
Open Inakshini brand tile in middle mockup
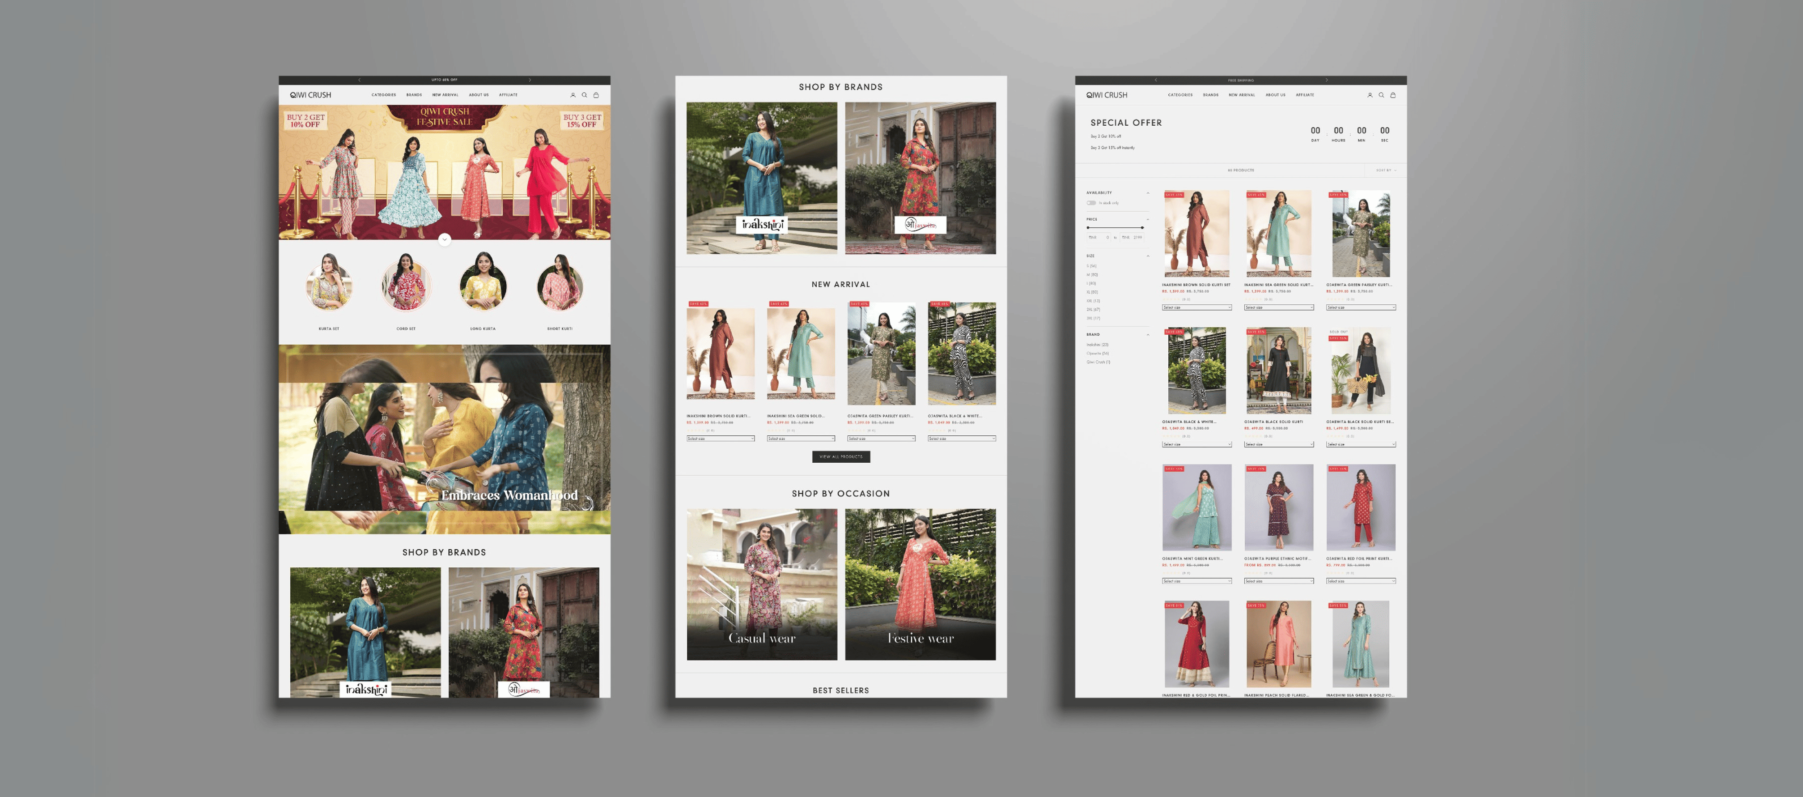click(x=762, y=178)
